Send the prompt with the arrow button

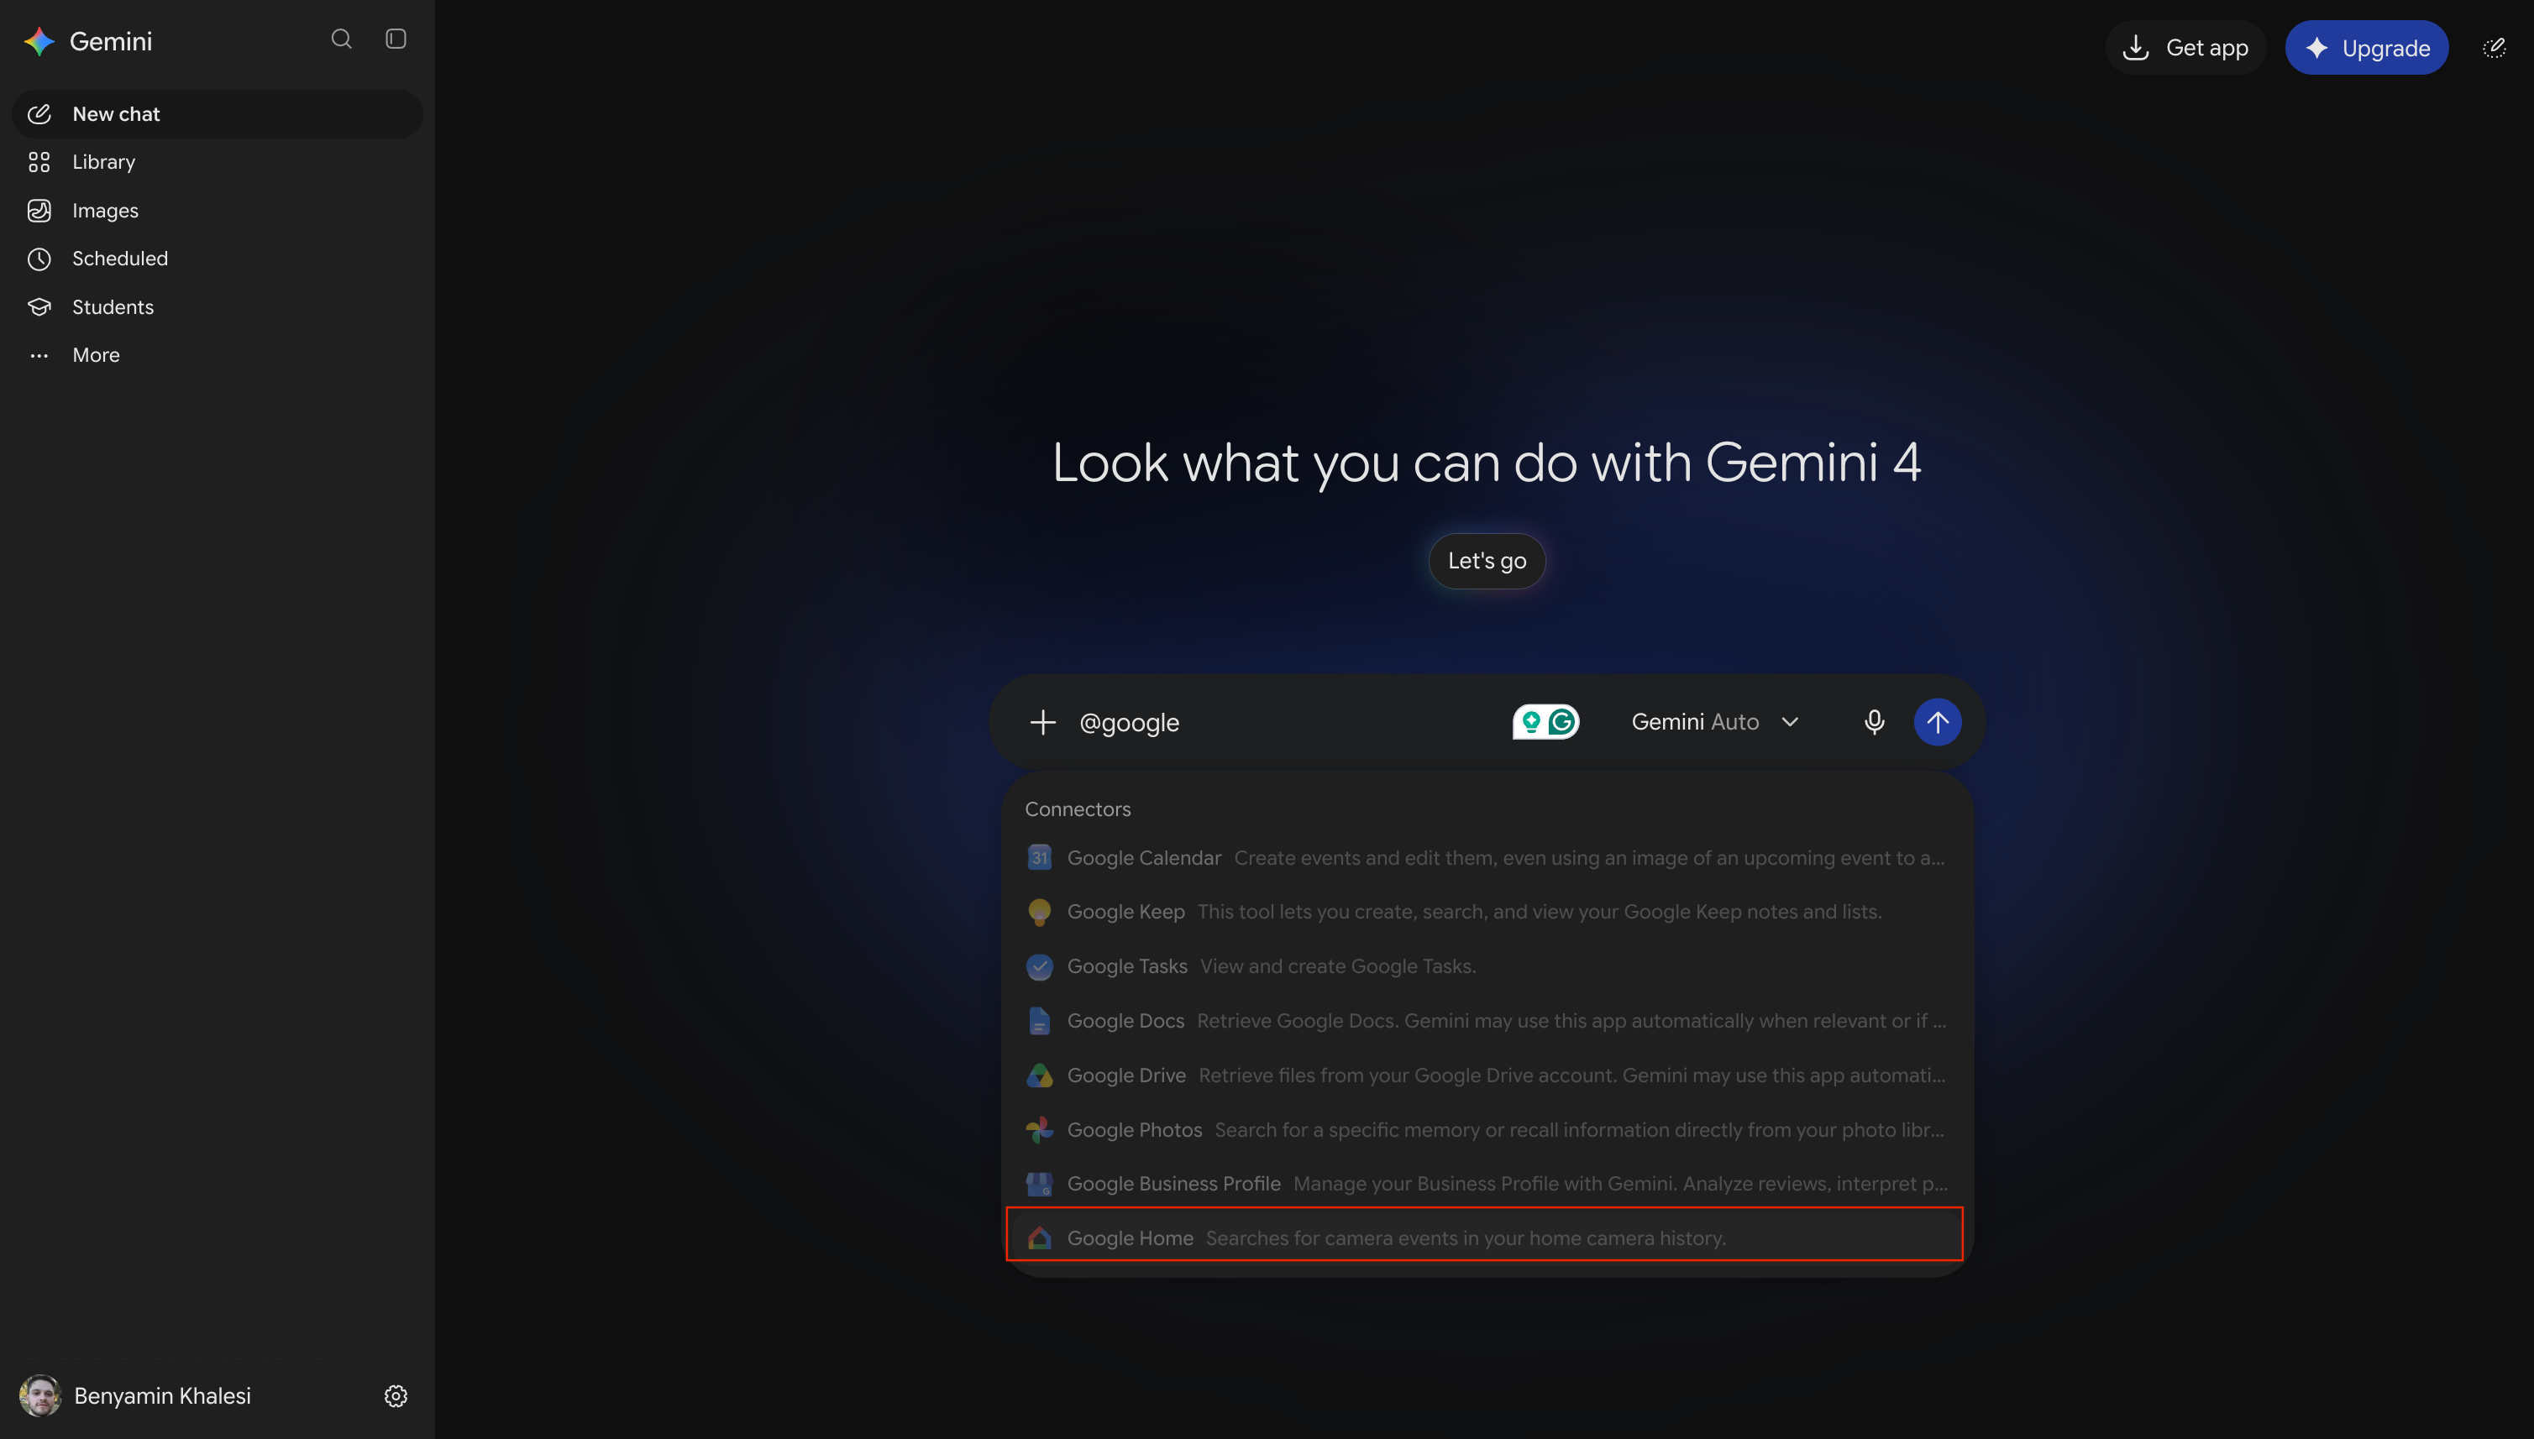coord(1937,723)
